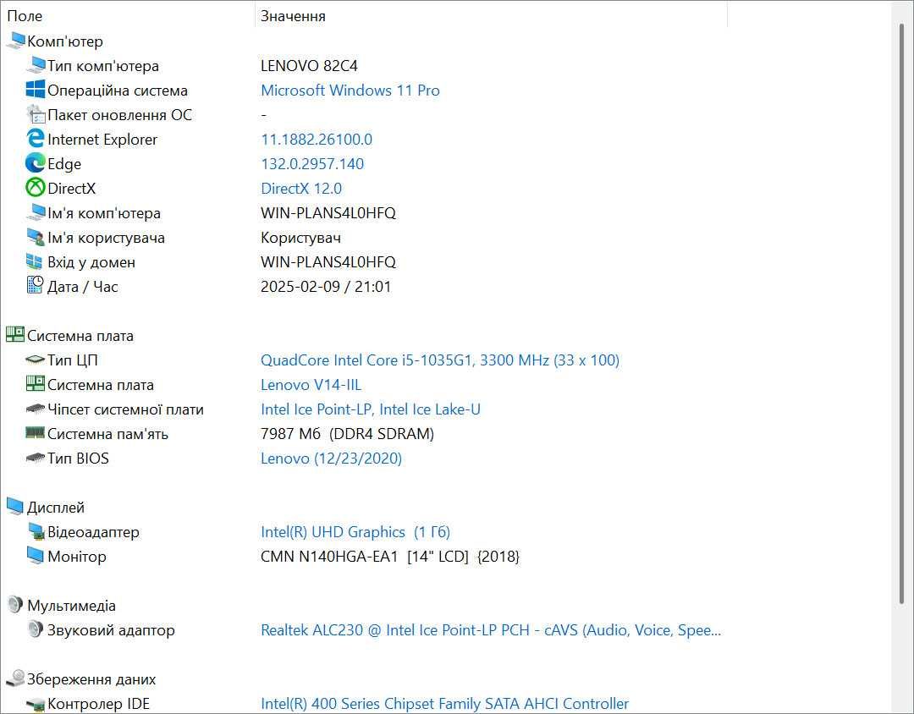Select WIN-PLANS4L0HFQ in Ім'я комп'ютера row
Screen dimensions: 914x714
coord(328,213)
